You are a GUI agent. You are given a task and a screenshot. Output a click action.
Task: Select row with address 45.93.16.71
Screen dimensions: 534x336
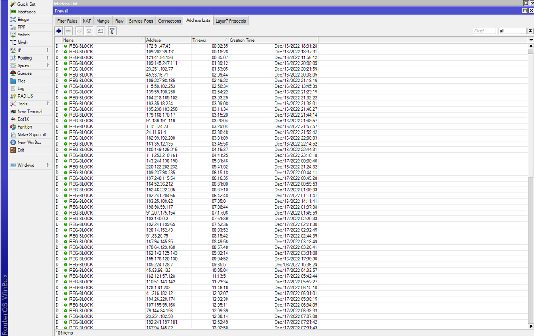click(291, 75)
